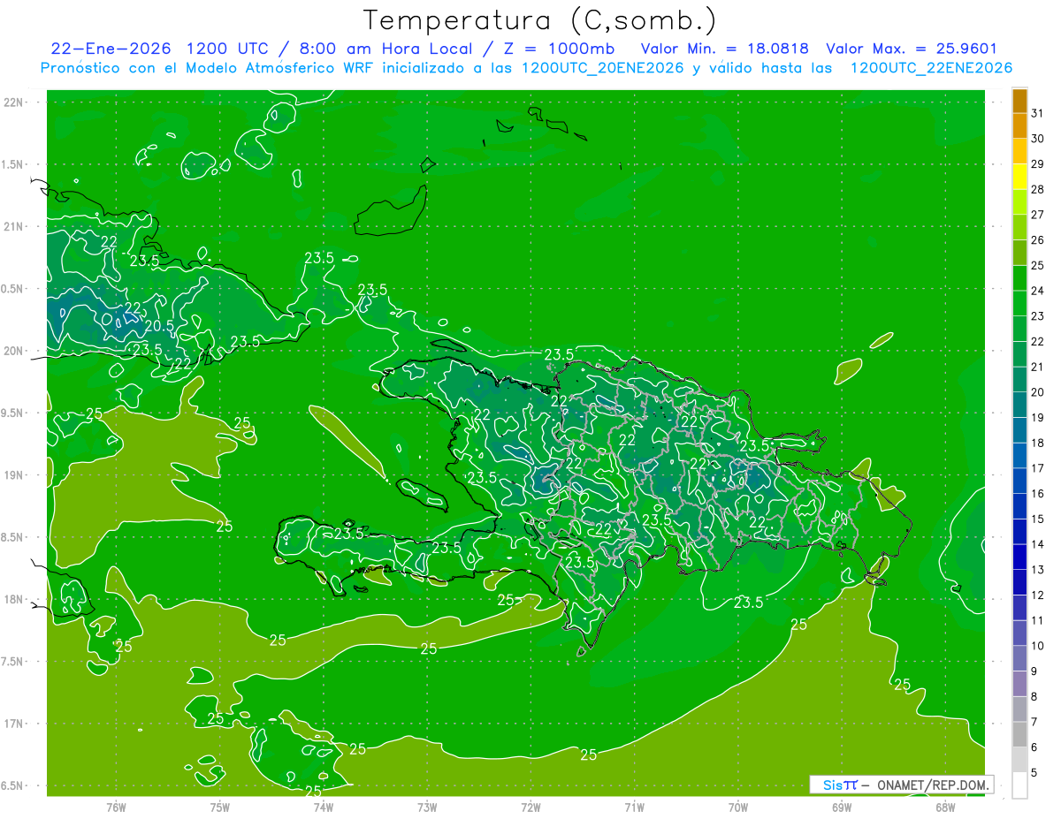Click the legend label '5'
Screen dimensions: 1061x819
1034,773
